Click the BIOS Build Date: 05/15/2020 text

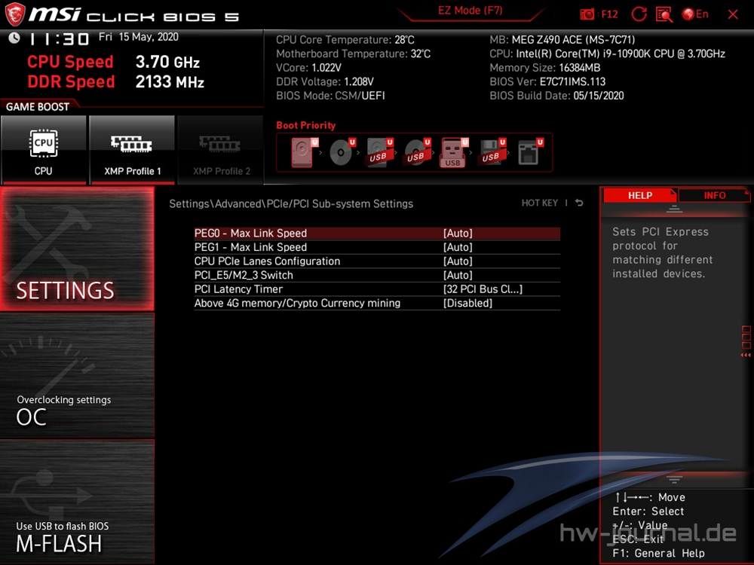pyautogui.click(x=556, y=96)
